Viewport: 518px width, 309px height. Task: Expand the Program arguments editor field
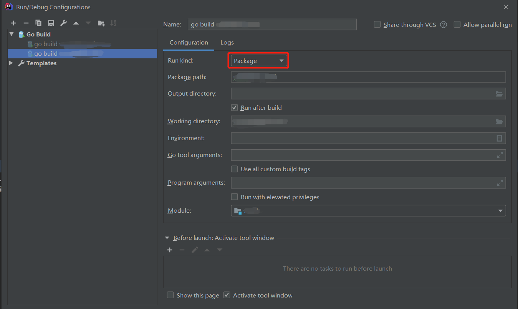499,183
